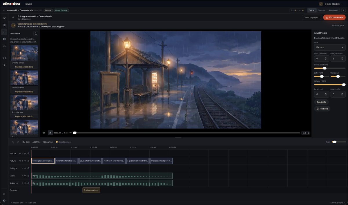This screenshot has height=205, width=348.
Task: Go back using arrow beside project name
Action: coord(4,10)
